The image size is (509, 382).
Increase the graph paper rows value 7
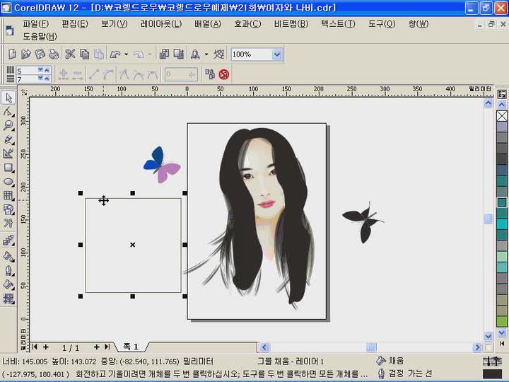(47, 79)
